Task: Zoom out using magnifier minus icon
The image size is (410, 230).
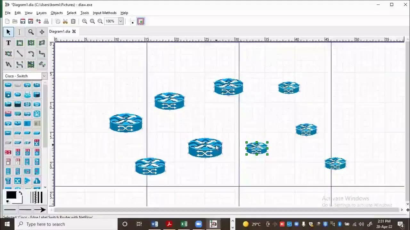Action: [x=100, y=21]
